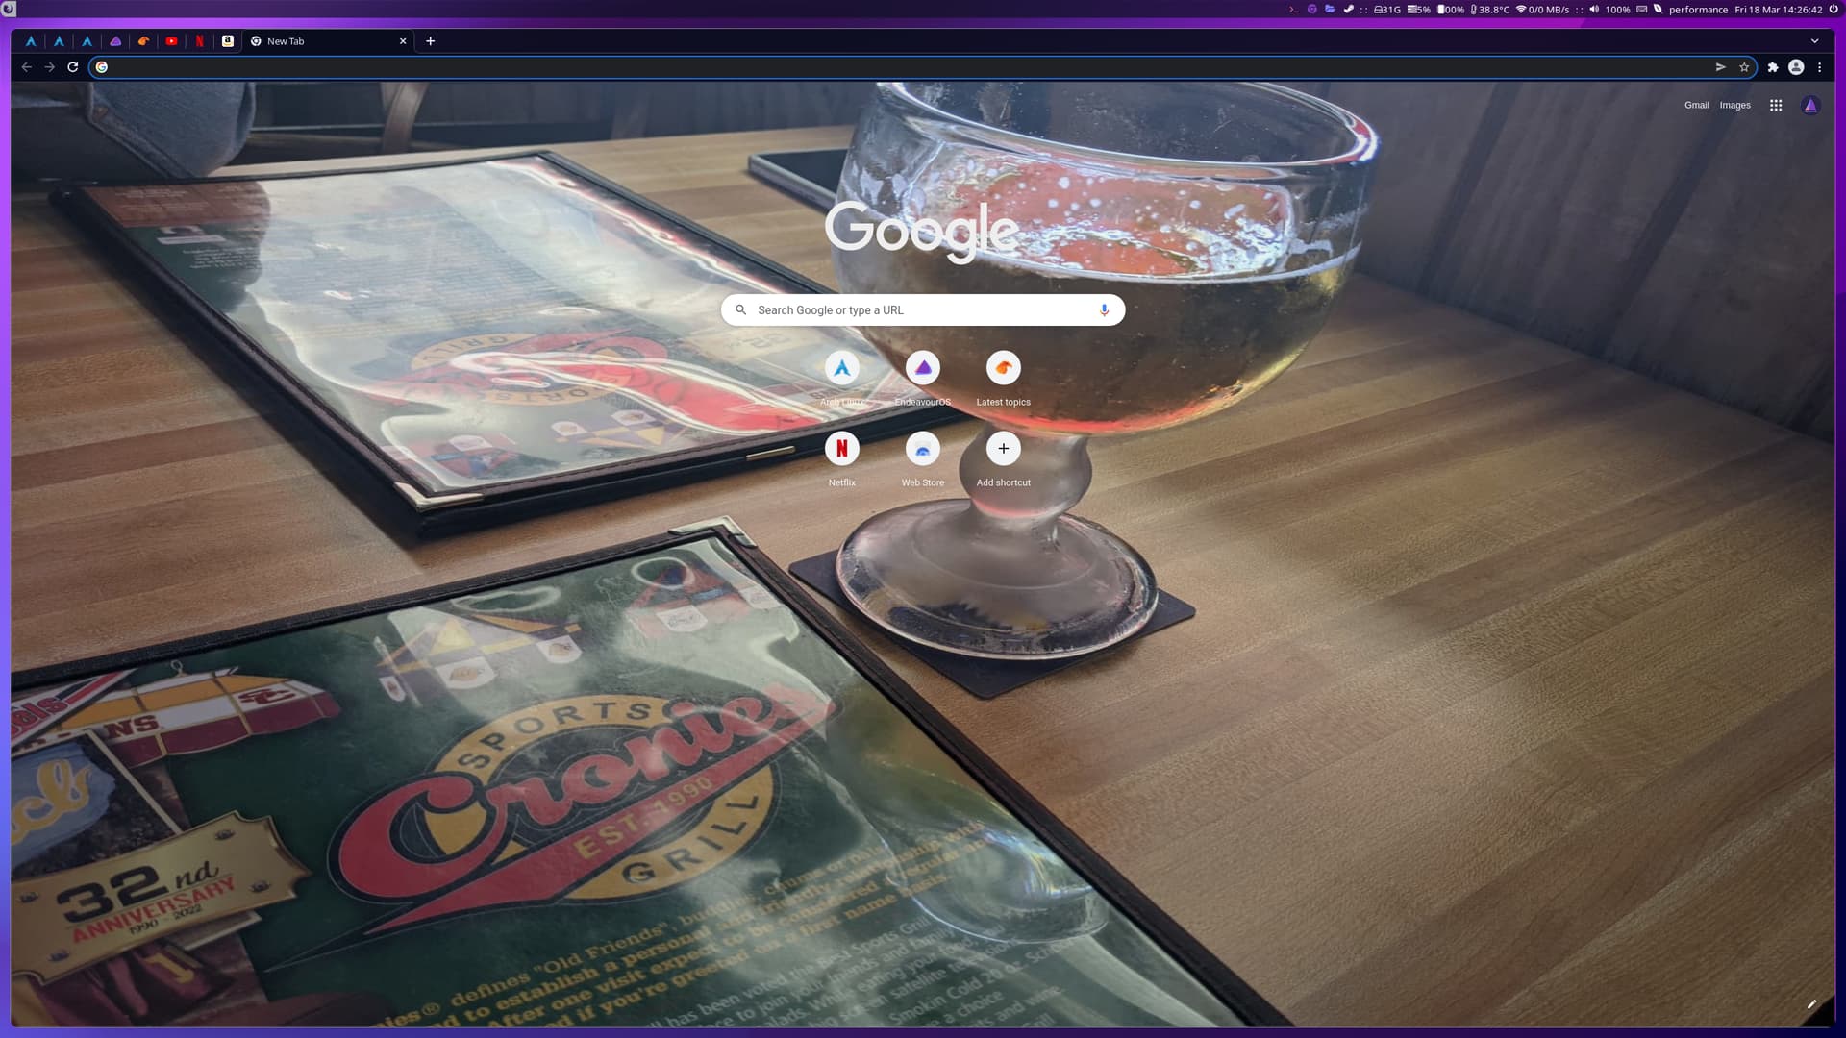This screenshot has height=1038, width=1846.
Task: Customize this page with the pencil icon
Action: click(1811, 1004)
